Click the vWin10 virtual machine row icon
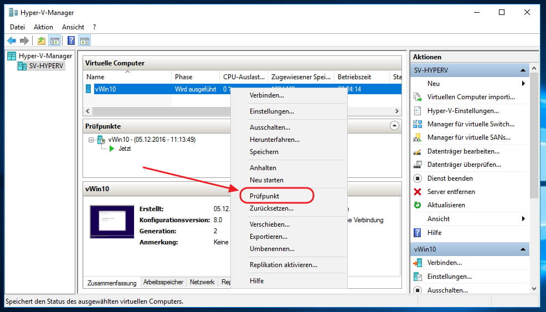This screenshot has width=546, height=312. [89, 89]
